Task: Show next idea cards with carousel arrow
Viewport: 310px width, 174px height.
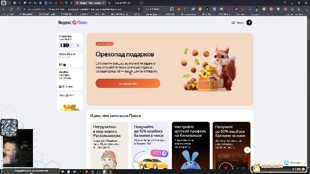Action: pyautogui.click(x=247, y=150)
